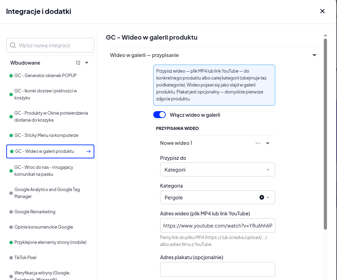Click the gray status dot beside Google Remarketing
Image resolution: width=337 pixels, height=280 pixels.
point(11,212)
